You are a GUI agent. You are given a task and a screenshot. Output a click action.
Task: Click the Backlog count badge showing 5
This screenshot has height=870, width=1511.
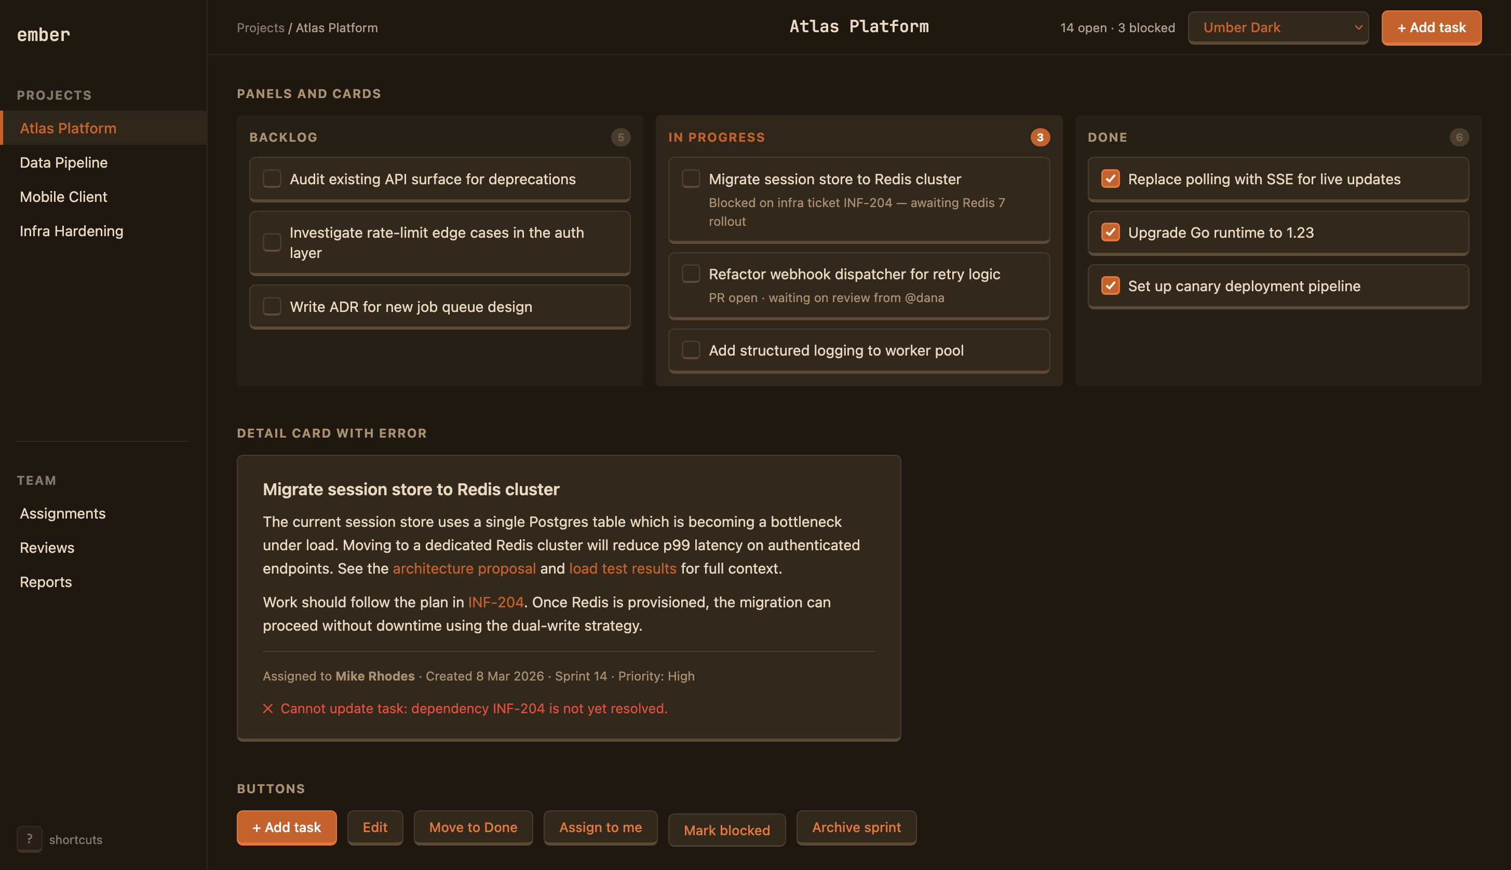click(x=620, y=138)
